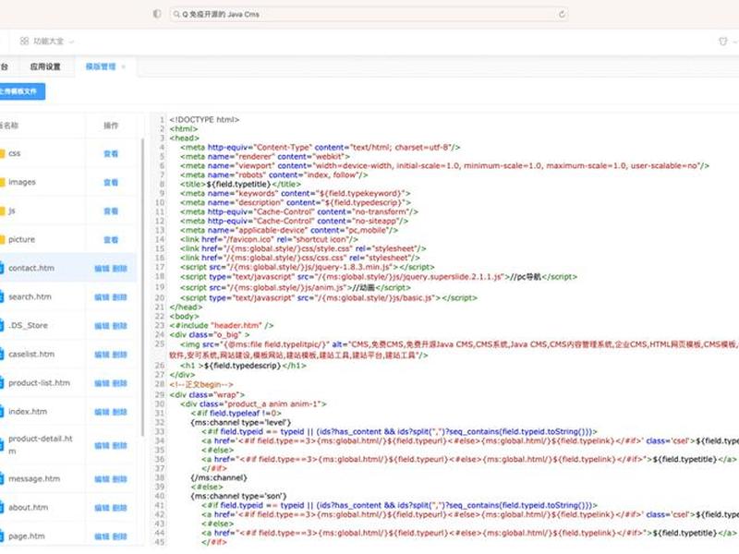Delete message.htm using 删除 link
The width and height of the screenshot is (739, 554).
click(120, 479)
